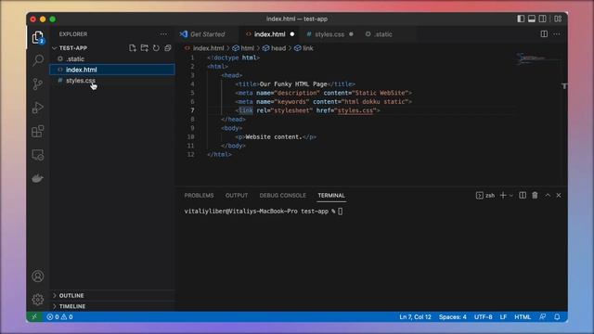Open styles.css in Explorer tree

(x=112, y=81)
